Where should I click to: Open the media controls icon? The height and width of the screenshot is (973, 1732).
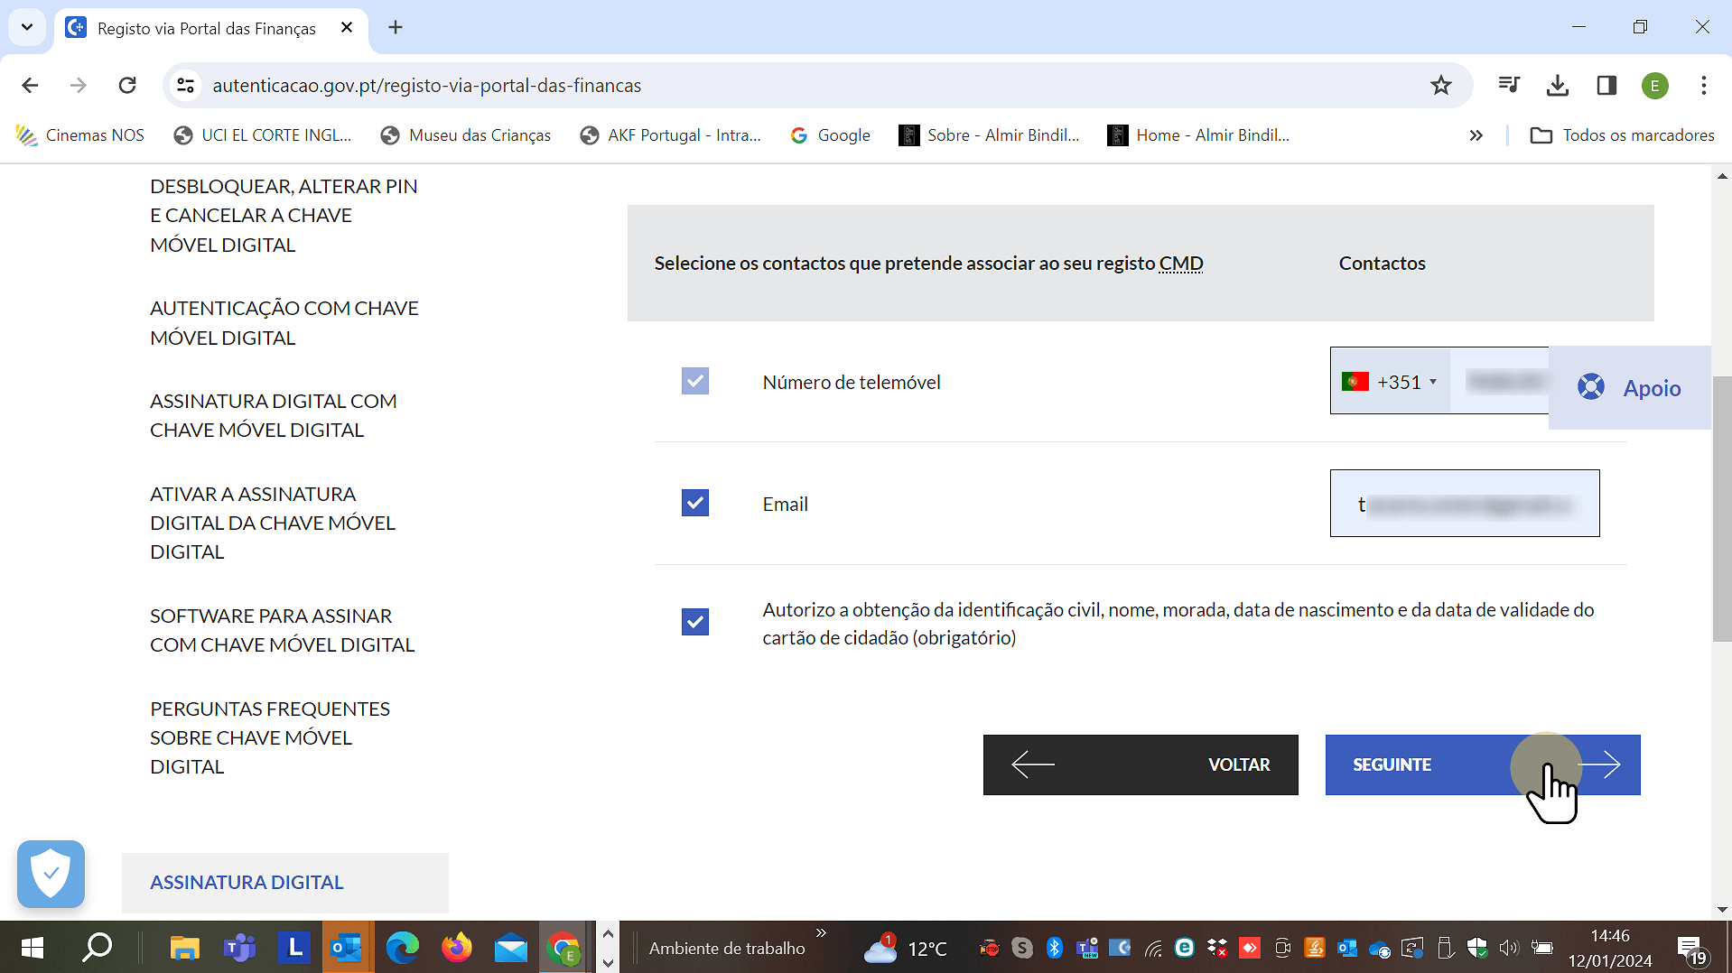pos(1508,85)
